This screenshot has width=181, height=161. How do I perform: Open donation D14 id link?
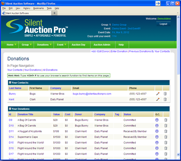click(x=11, y=137)
